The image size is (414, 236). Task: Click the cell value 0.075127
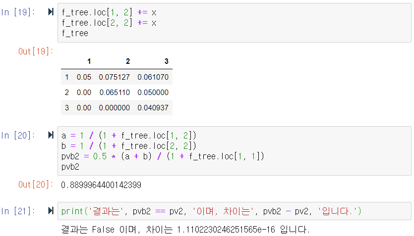click(115, 77)
